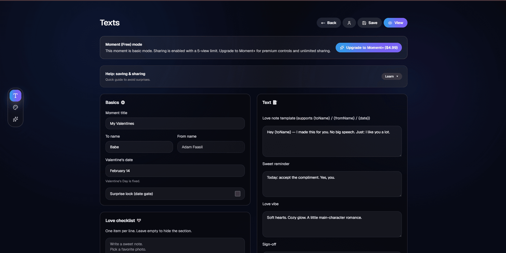Viewport: 506px width, 253px height.
Task: Open the Learn dropdown in the help banner
Action: click(391, 76)
